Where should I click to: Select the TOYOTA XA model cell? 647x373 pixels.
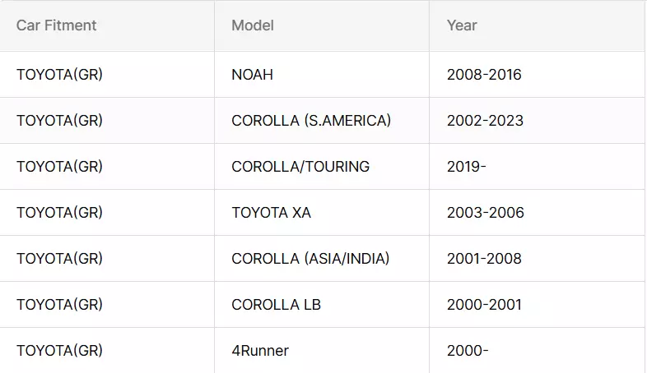(x=322, y=213)
